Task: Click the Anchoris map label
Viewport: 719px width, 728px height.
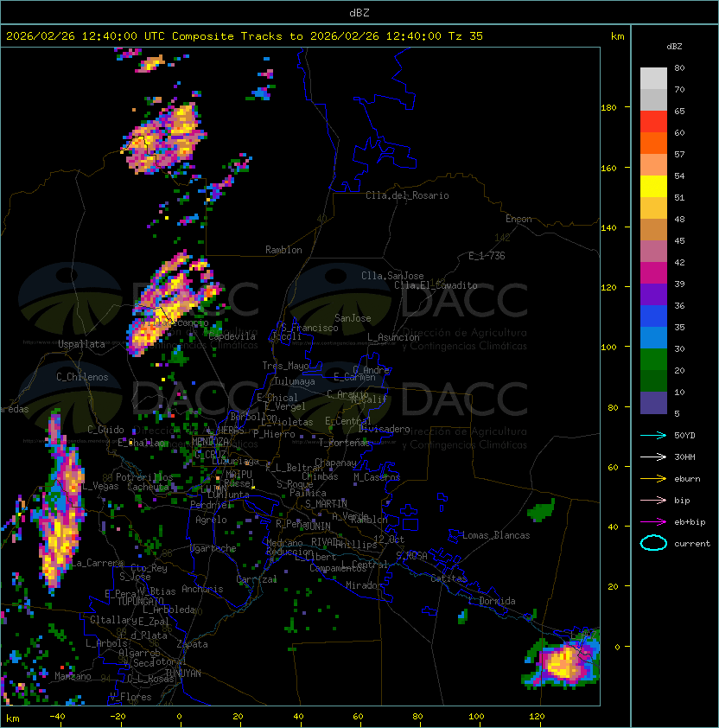Action: (x=202, y=589)
